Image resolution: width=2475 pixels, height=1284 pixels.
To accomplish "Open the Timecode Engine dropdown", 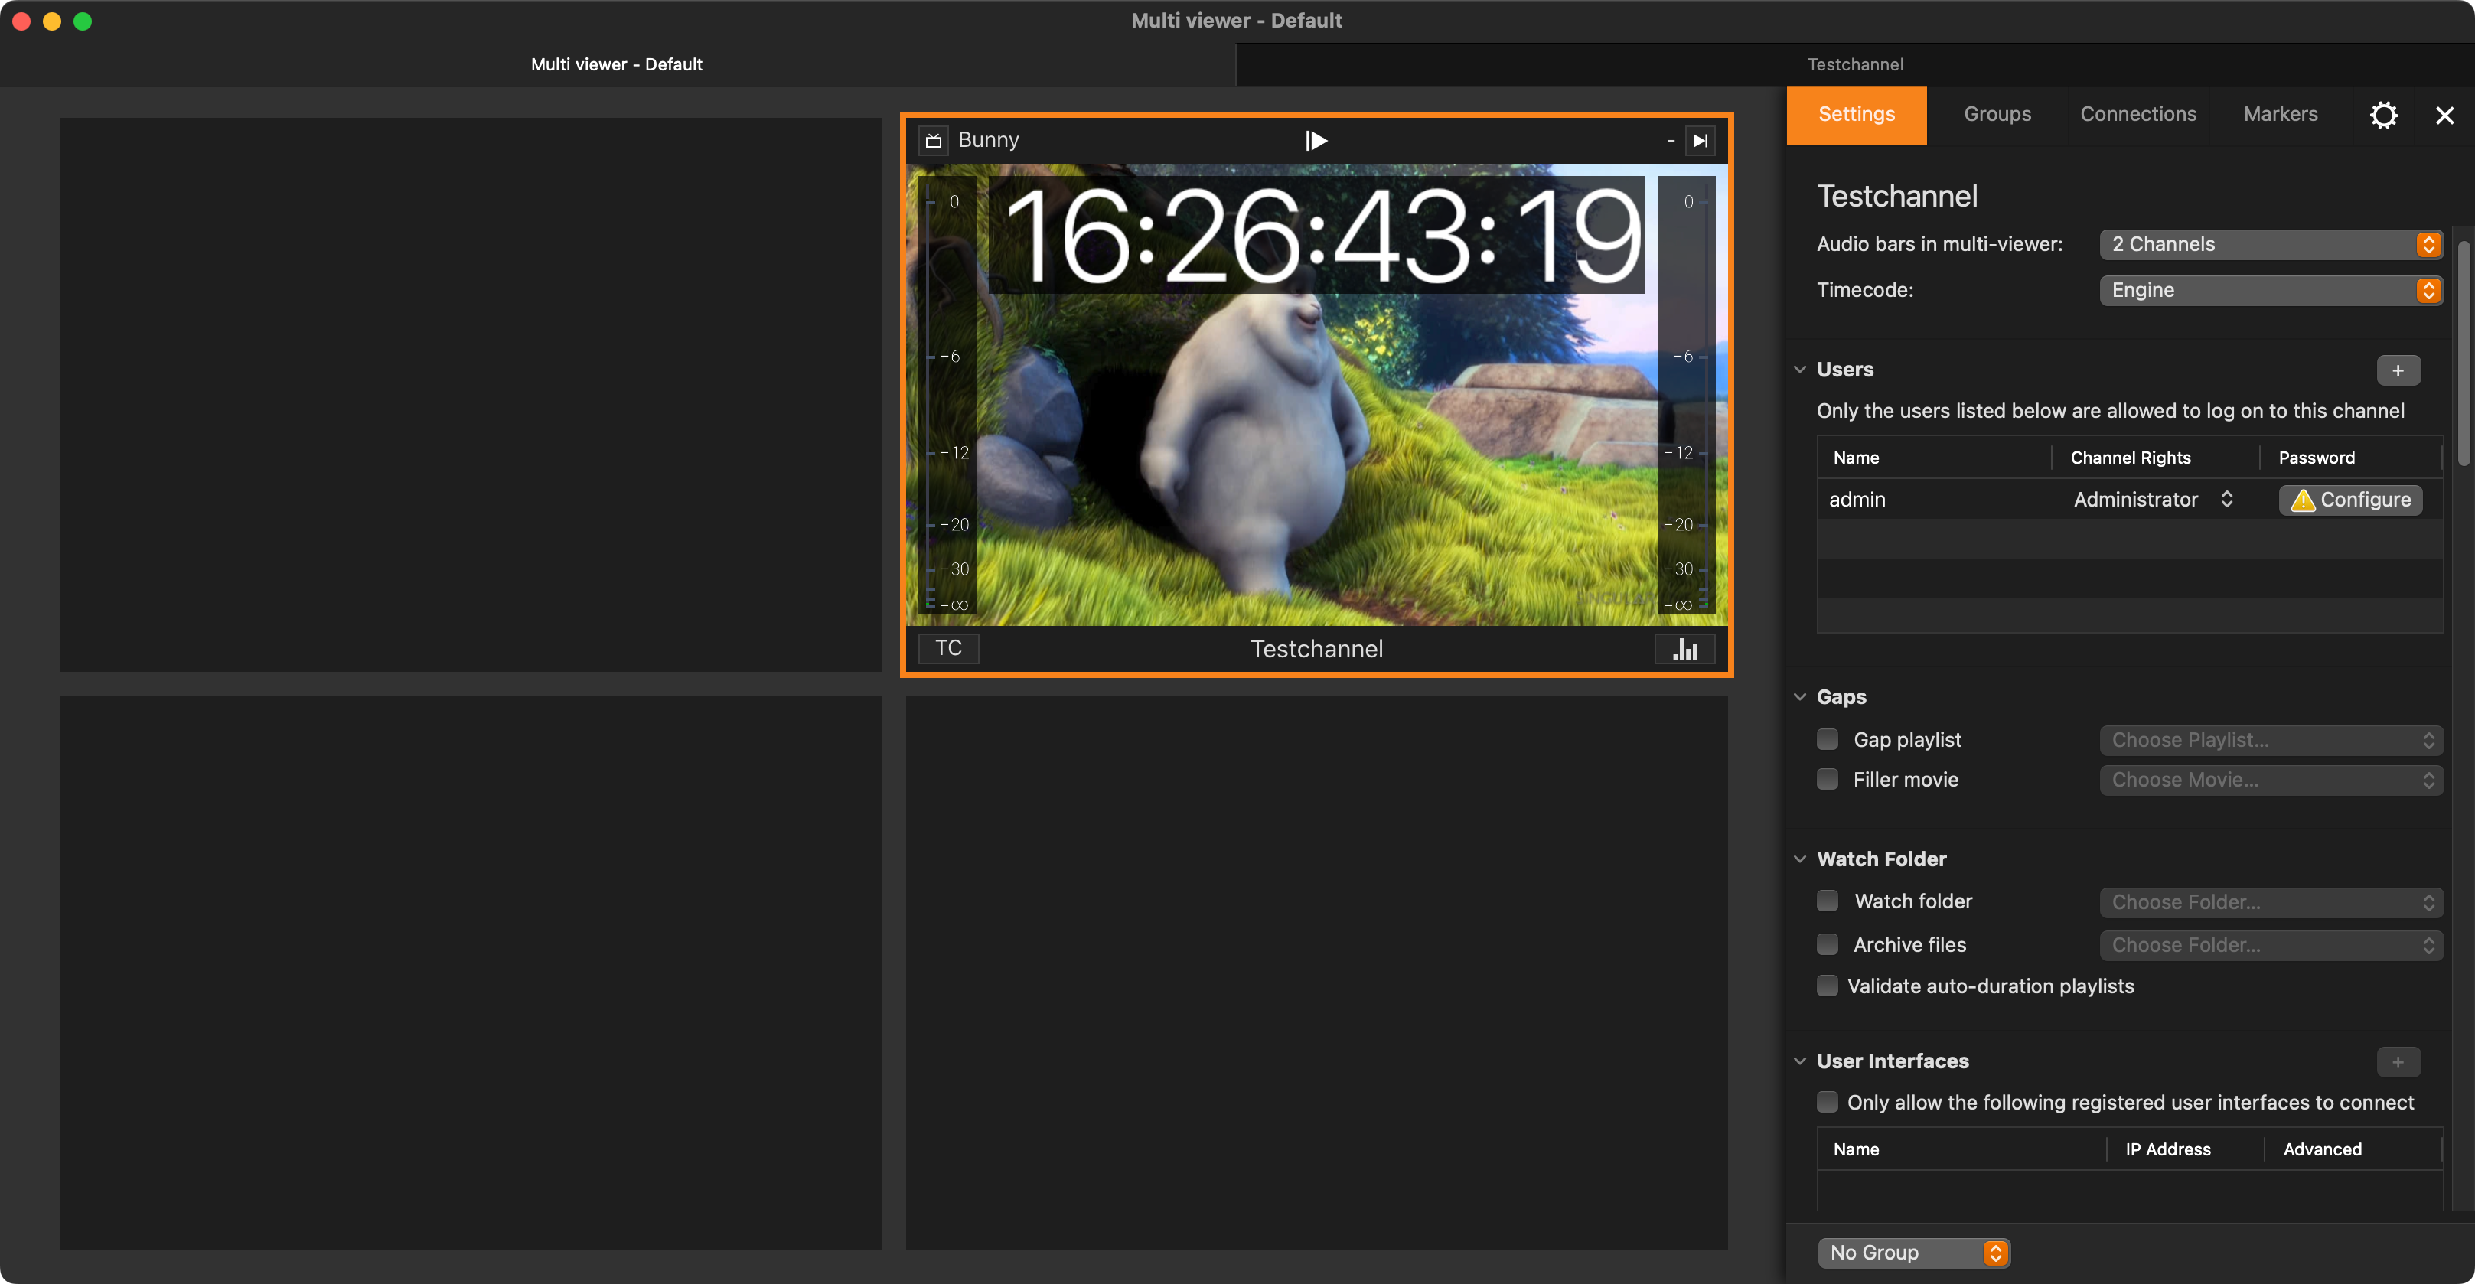I will pyautogui.click(x=2271, y=290).
